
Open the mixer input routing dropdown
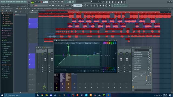click(x=141, y=50)
